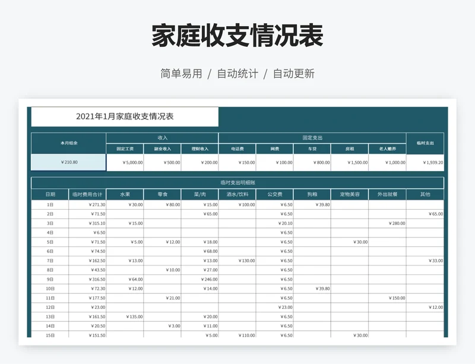Select the ¥74.50 total for 6日
Screen dimensions: 475x364
click(x=87, y=251)
